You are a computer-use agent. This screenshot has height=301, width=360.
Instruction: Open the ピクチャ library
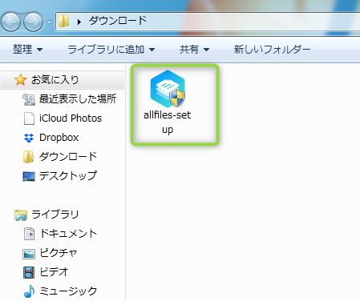[59, 253]
